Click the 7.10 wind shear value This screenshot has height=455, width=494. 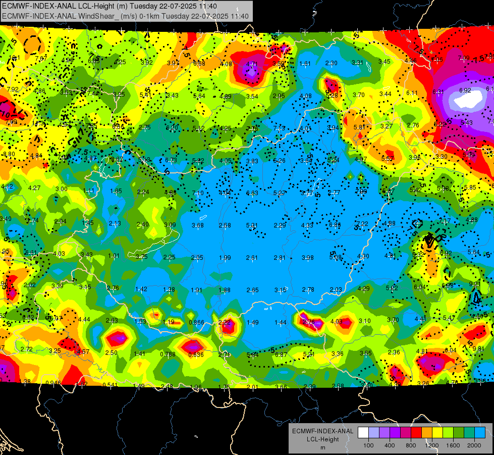point(198,193)
